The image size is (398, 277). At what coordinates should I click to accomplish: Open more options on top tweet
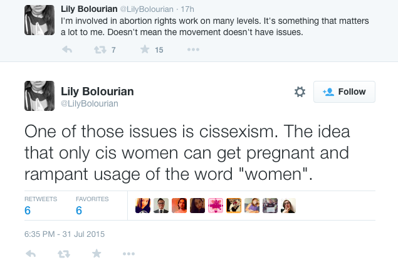[194, 50]
